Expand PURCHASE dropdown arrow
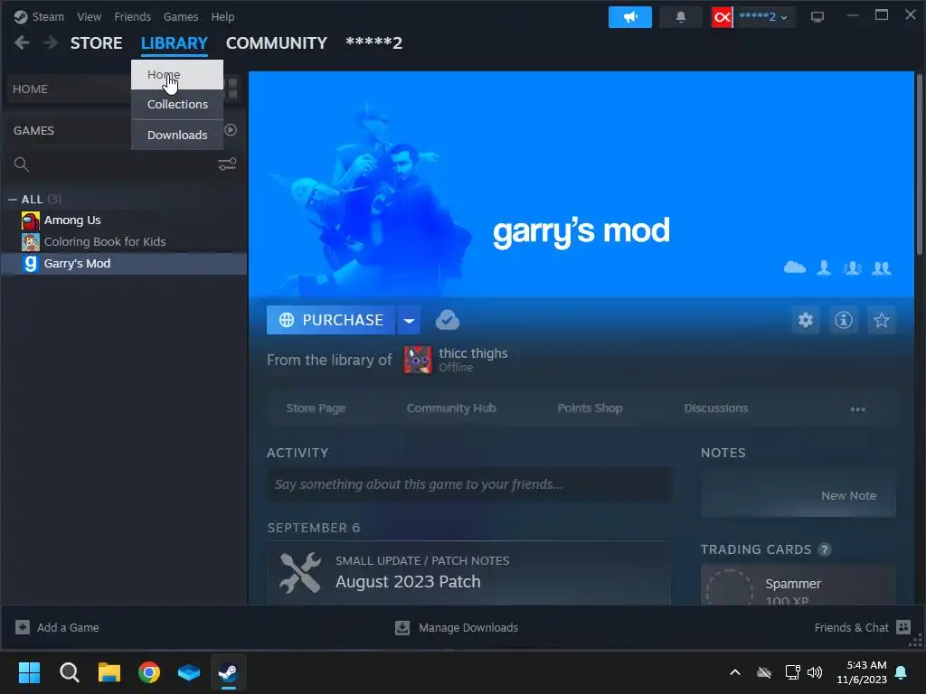Viewport: 926px width, 694px height. [x=409, y=320]
